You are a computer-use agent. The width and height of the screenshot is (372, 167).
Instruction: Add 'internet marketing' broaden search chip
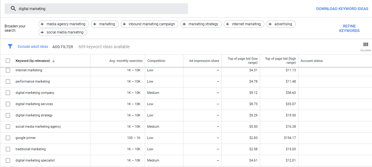(x=244, y=24)
